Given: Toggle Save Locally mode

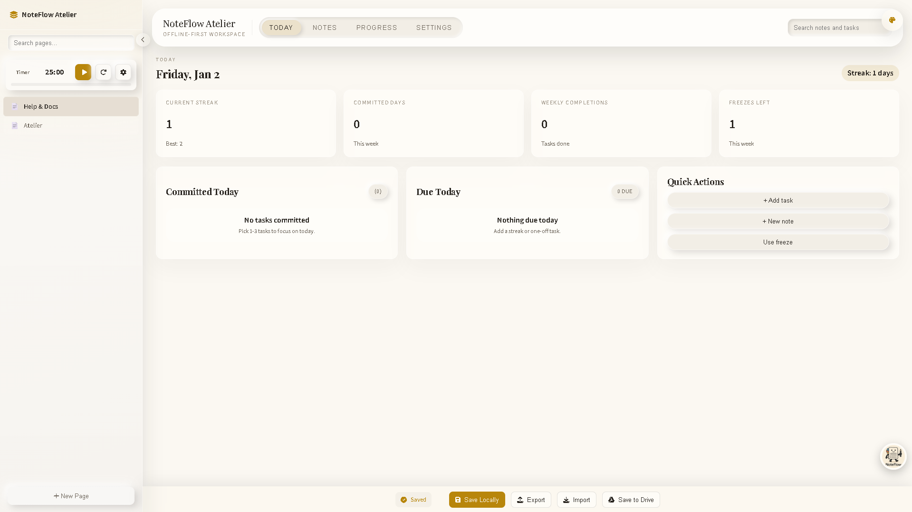Looking at the screenshot, I should (x=477, y=499).
